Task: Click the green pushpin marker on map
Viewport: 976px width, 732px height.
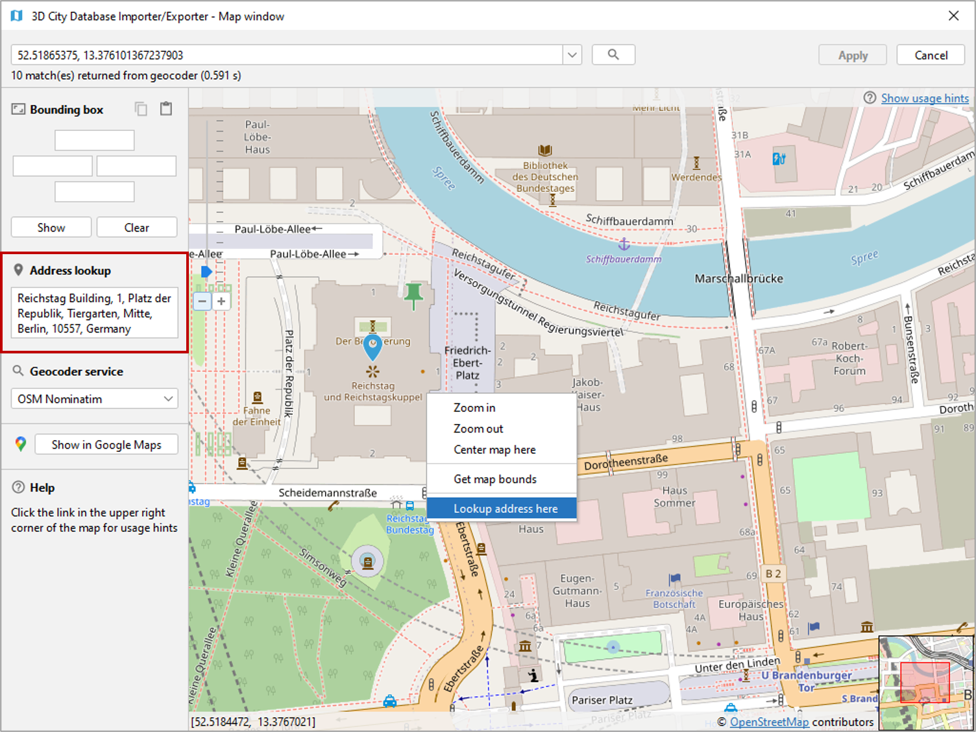Action: pos(413,296)
